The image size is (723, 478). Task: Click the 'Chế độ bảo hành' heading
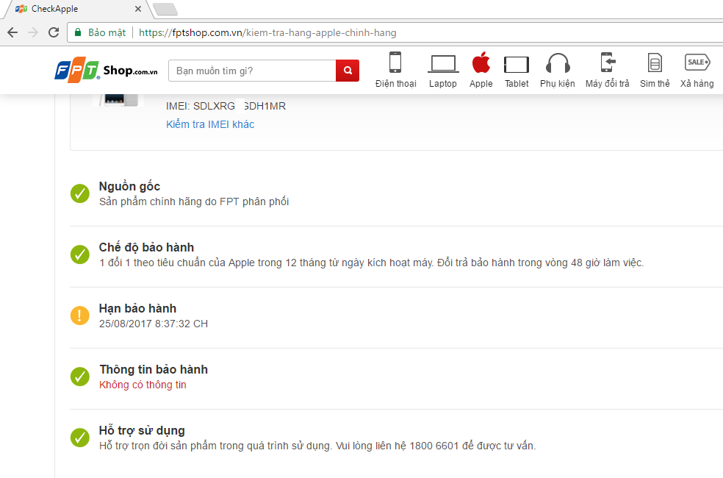(x=147, y=247)
